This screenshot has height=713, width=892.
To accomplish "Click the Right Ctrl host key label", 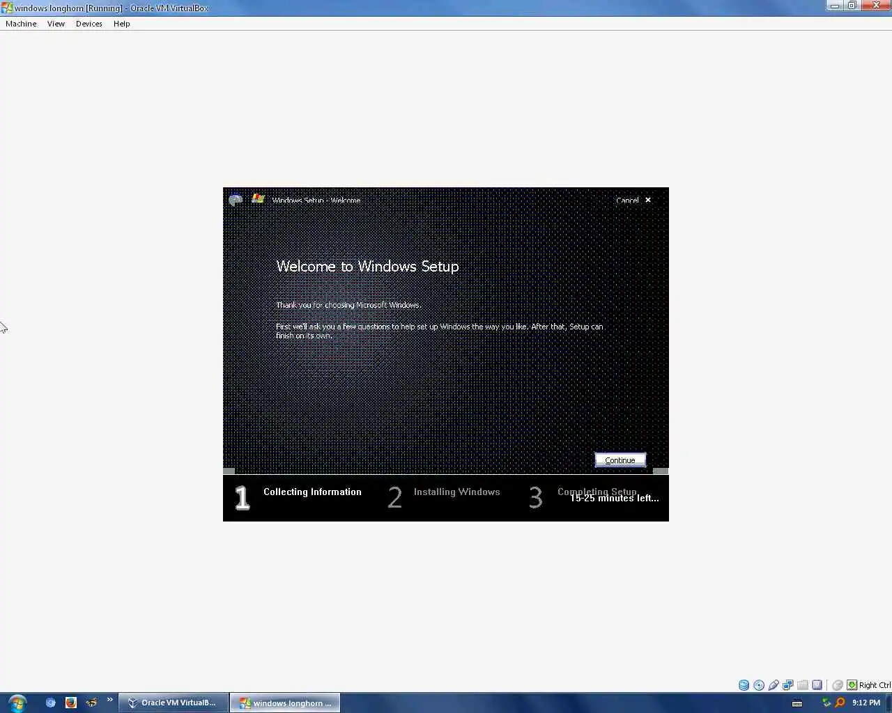I will [875, 685].
